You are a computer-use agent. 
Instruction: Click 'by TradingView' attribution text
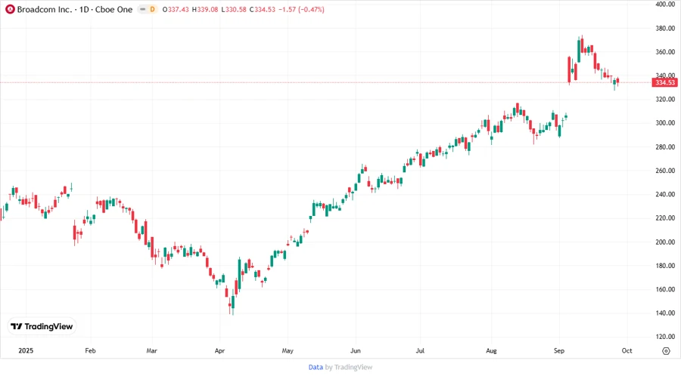tap(349, 367)
